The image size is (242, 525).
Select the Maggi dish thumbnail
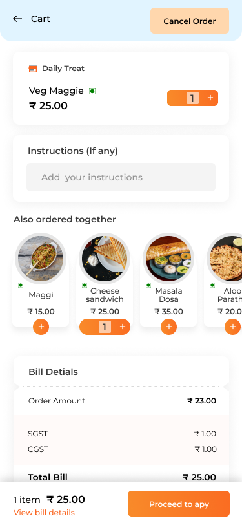(41, 259)
